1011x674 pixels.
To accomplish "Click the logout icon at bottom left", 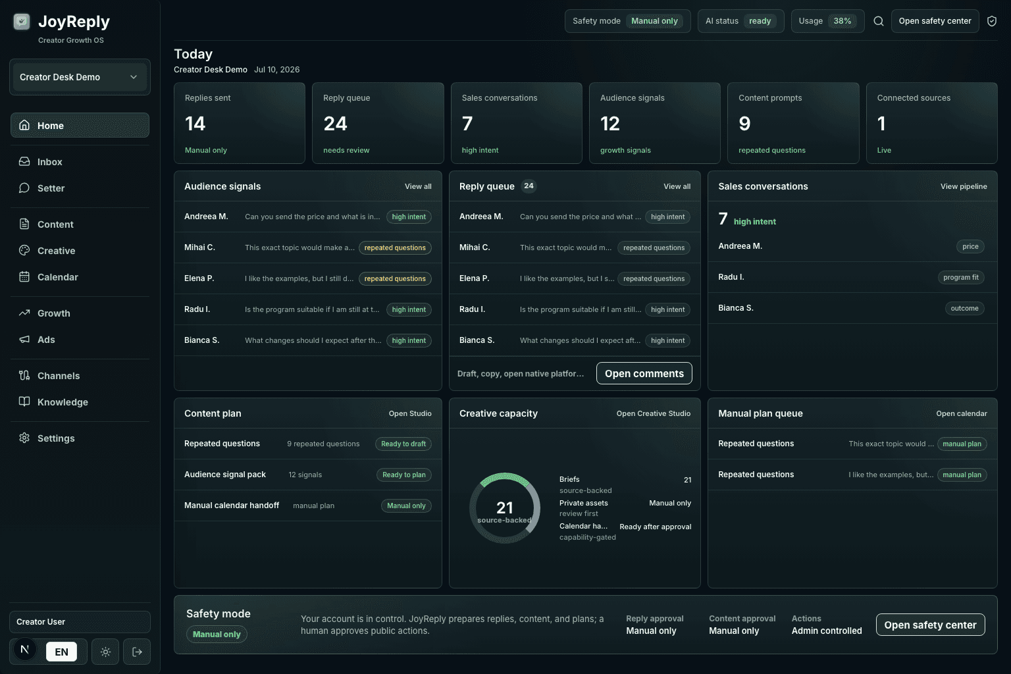I will pos(137,652).
